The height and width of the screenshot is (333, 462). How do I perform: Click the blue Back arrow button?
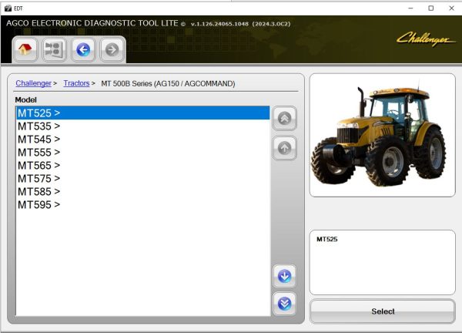[x=83, y=49]
